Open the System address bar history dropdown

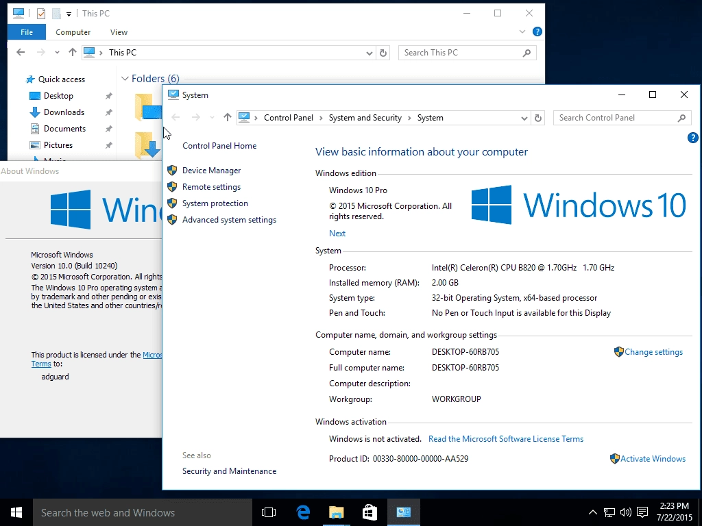524,118
